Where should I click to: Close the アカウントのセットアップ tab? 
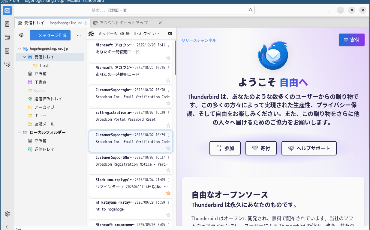click(160, 23)
